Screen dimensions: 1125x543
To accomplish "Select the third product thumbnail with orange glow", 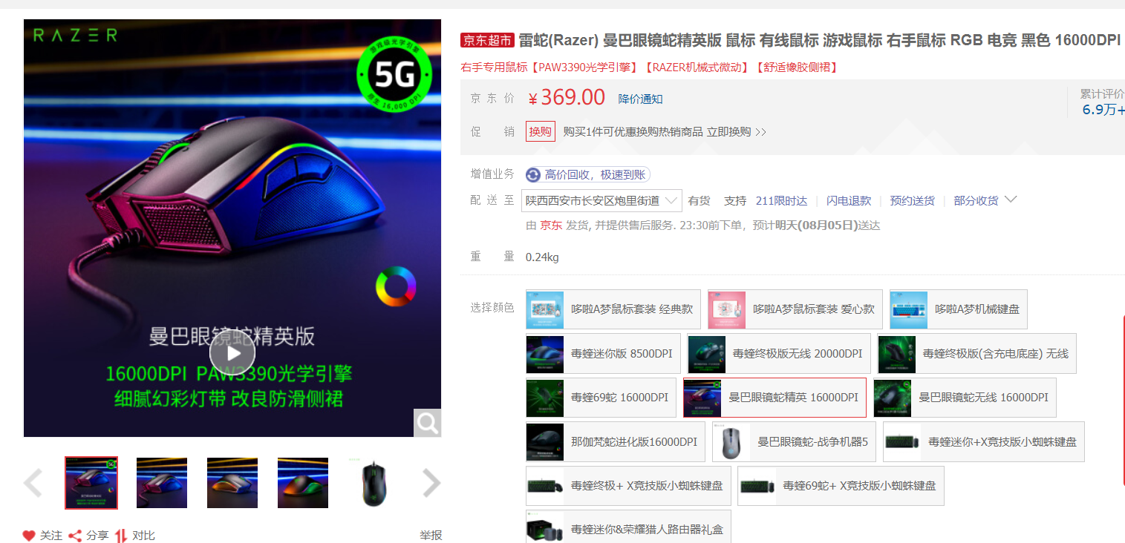I will click(232, 483).
